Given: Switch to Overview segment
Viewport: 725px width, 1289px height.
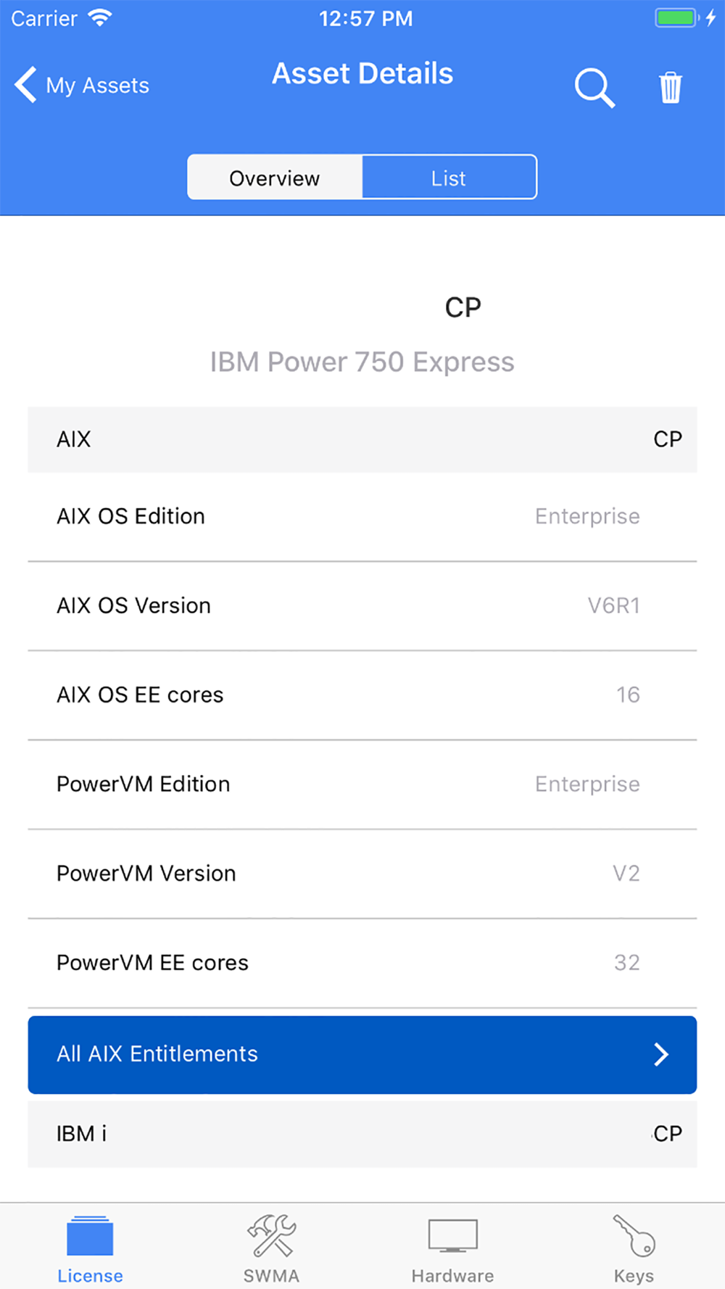Looking at the screenshot, I should point(275,177).
